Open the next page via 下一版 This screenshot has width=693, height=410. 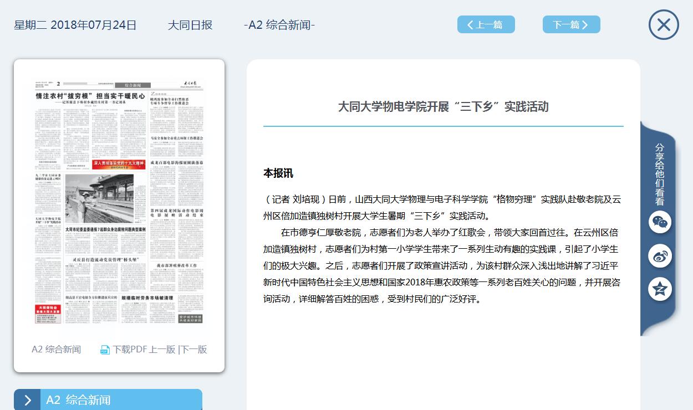[x=194, y=350]
